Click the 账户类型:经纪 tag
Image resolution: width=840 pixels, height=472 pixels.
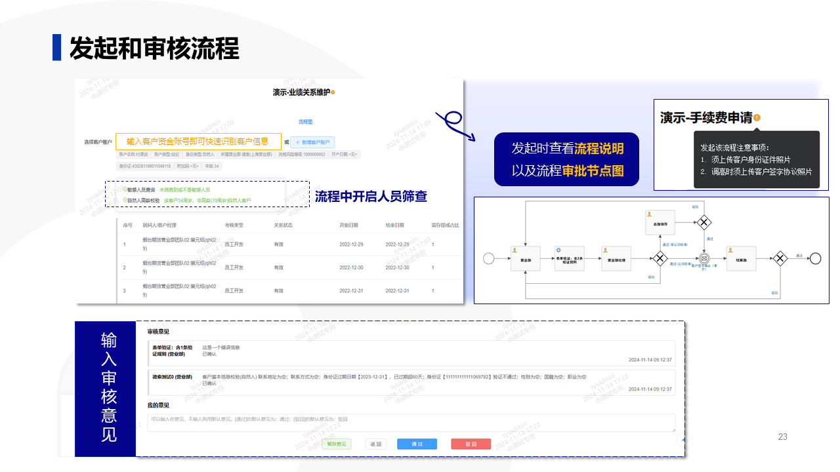click(x=167, y=155)
